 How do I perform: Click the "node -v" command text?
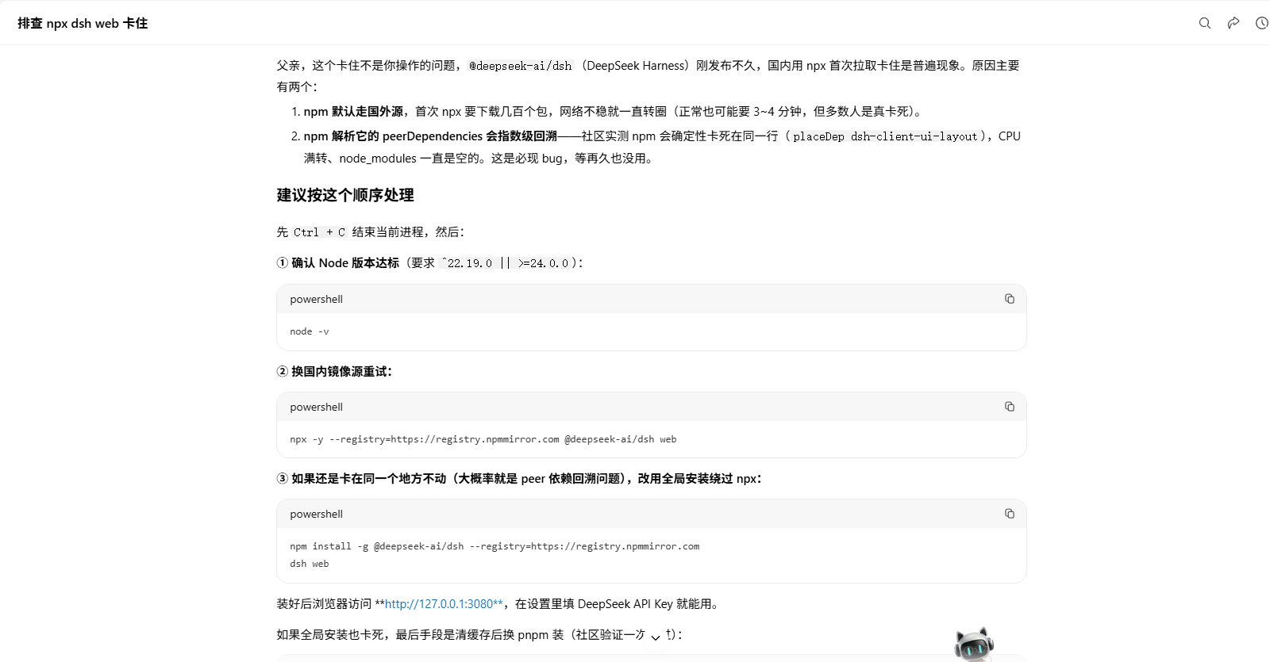[x=310, y=331]
